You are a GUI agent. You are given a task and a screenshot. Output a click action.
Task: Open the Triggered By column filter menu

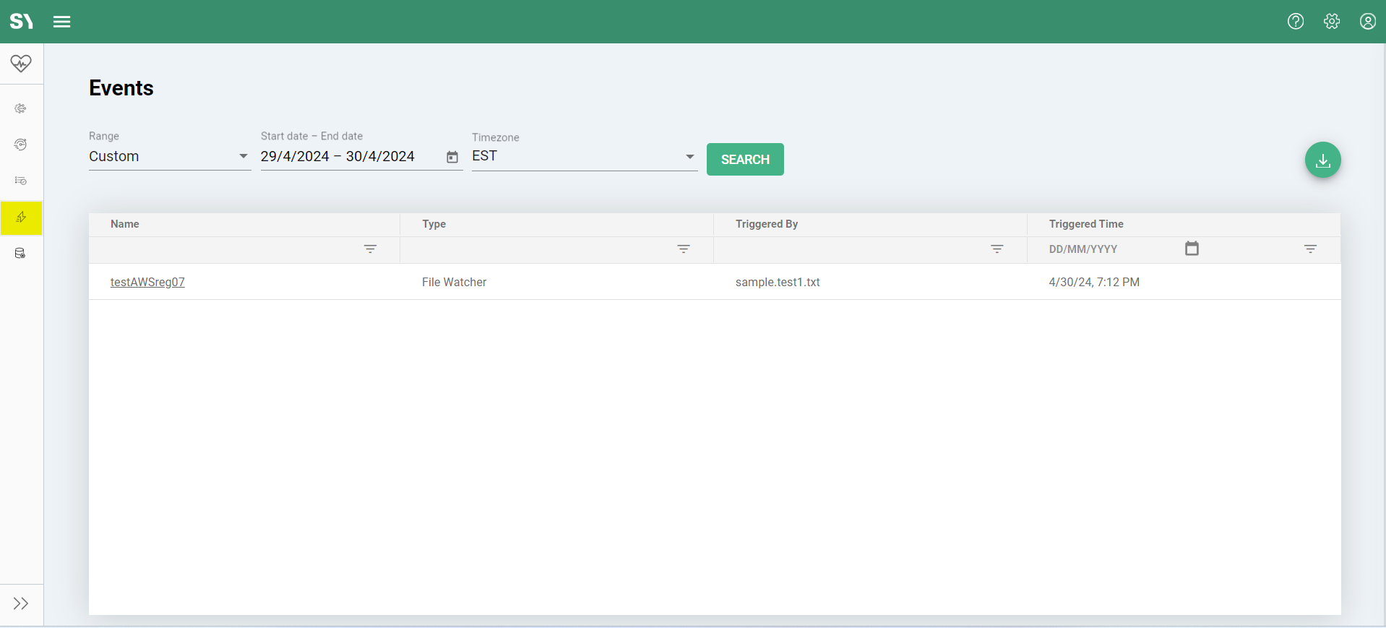click(997, 249)
